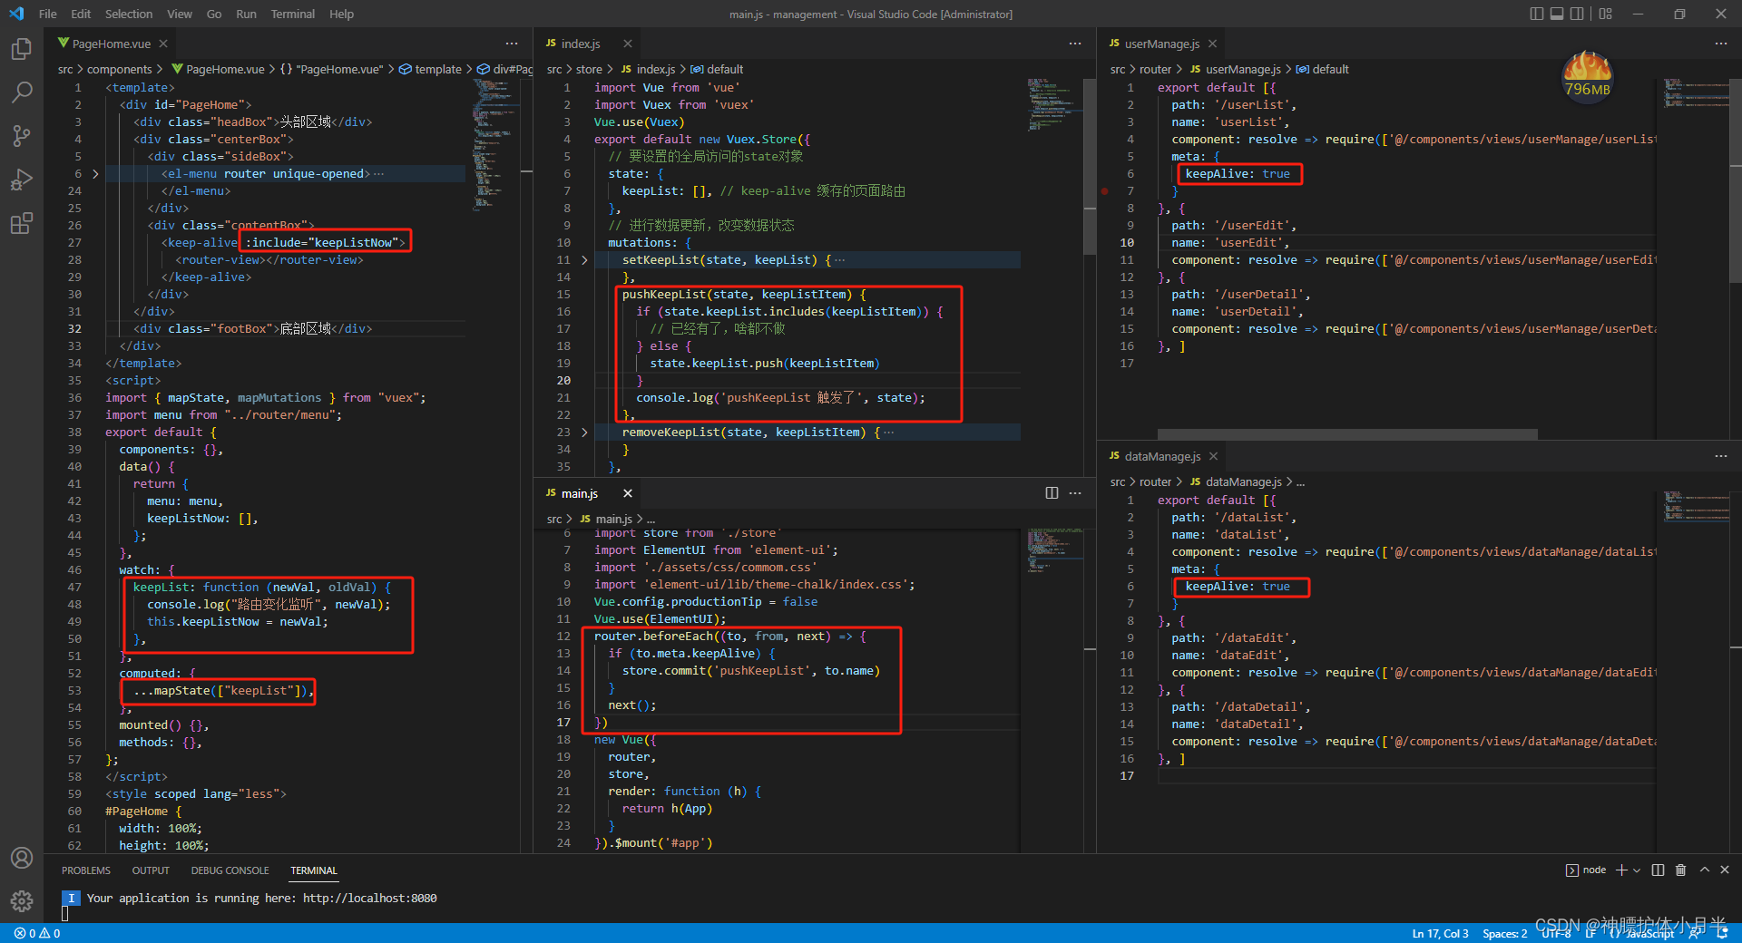This screenshot has width=1742, height=943.
Task: Open the Extensions view
Action: click(22, 223)
